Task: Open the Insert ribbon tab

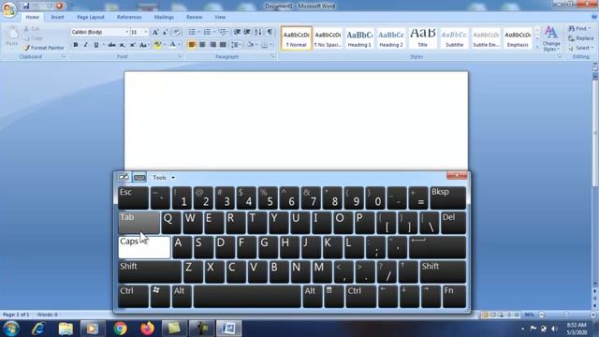Action: 57,17
